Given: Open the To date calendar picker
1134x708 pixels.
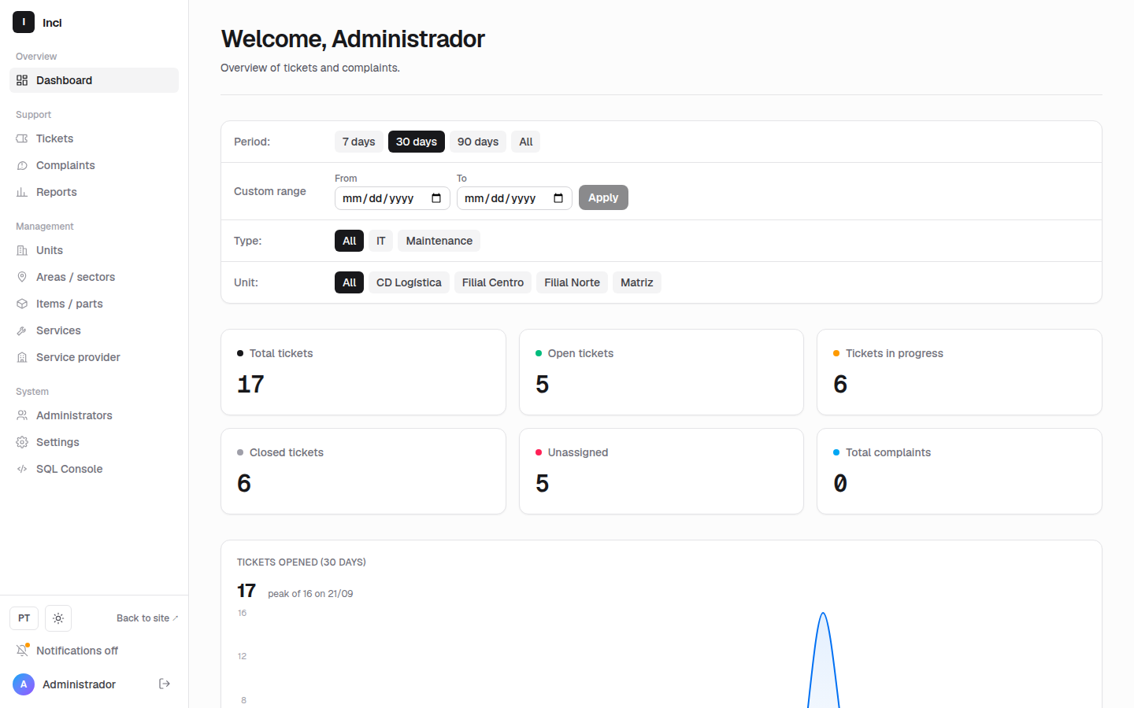Looking at the screenshot, I should 558,198.
